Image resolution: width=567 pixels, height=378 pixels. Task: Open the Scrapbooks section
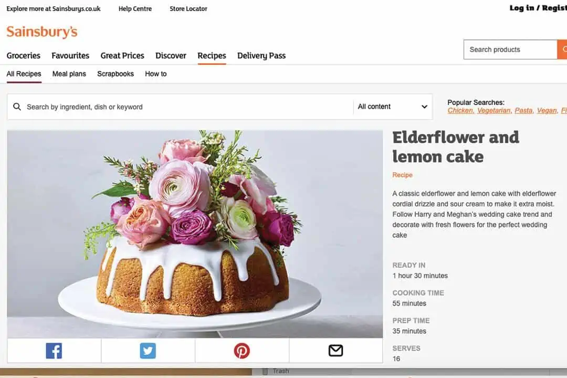coord(115,74)
